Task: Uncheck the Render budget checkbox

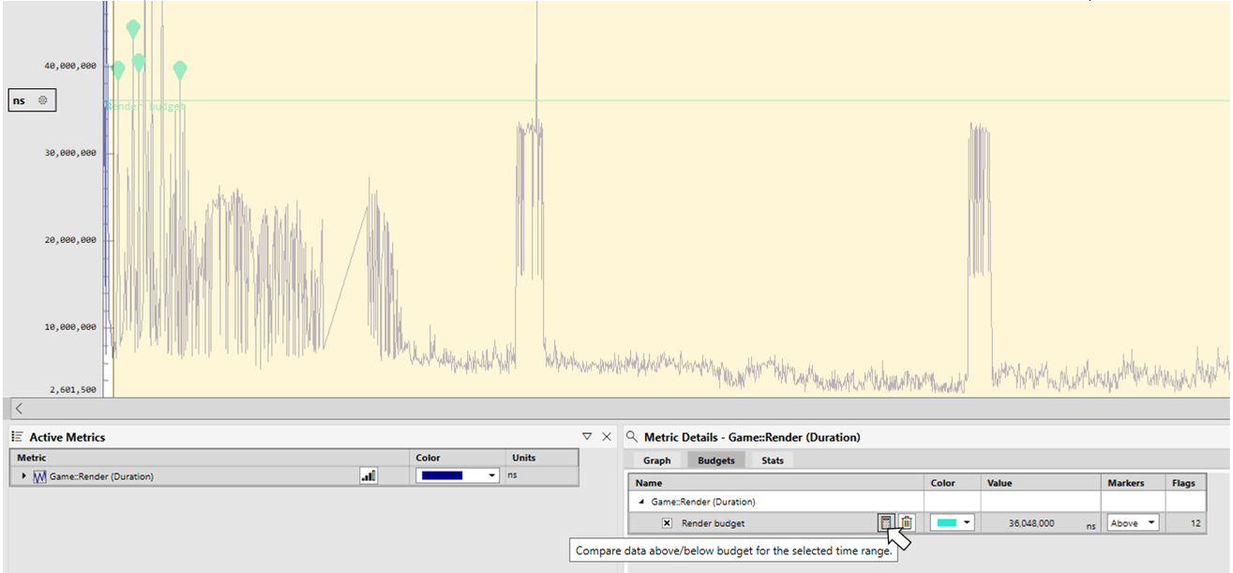Action: [667, 523]
